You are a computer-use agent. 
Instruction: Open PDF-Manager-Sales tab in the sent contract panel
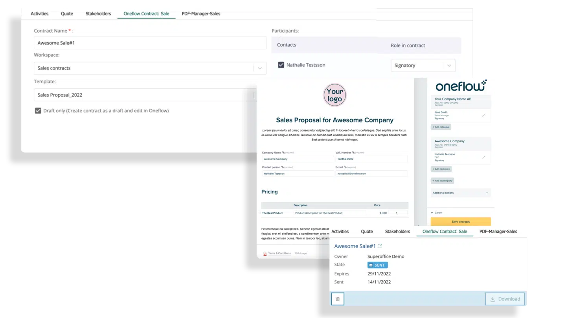(x=498, y=232)
